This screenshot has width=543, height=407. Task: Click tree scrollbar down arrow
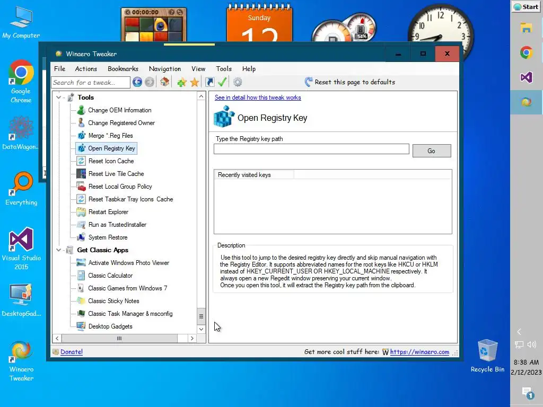tap(201, 329)
